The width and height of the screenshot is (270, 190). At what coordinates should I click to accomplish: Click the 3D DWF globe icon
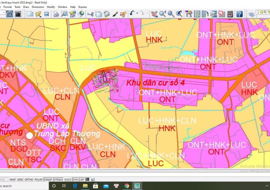(x=81, y=14)
